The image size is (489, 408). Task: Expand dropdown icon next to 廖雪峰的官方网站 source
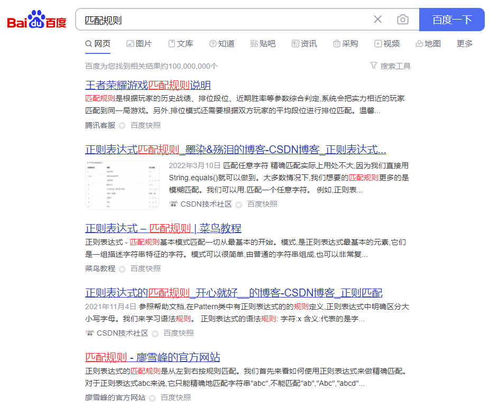point(152,398)
